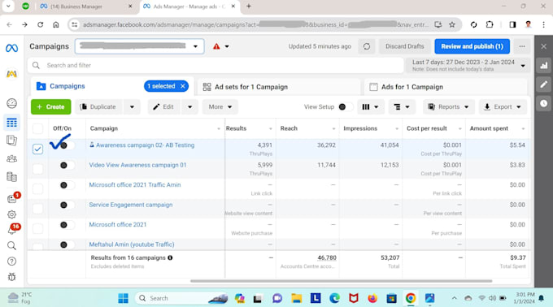The height and width of the screenshot is (307, 553).
Task: Open date range Last 7 days dropdown
Action: pyautogui.click(x=468, y=66)
